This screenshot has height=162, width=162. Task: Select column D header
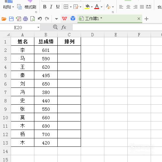pos(93,35)
